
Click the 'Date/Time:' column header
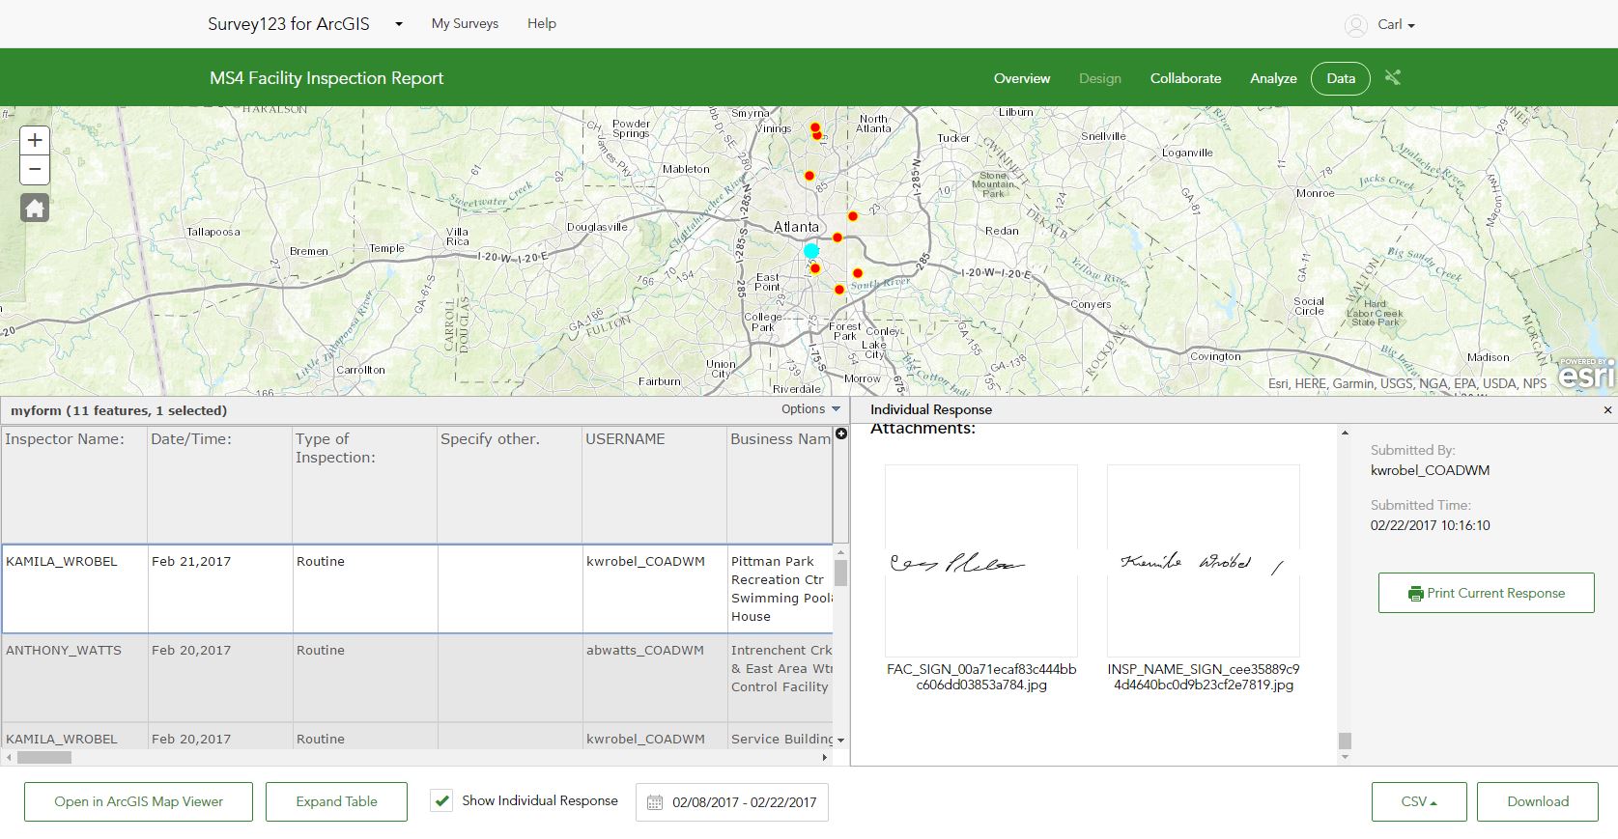click(219, 484)
